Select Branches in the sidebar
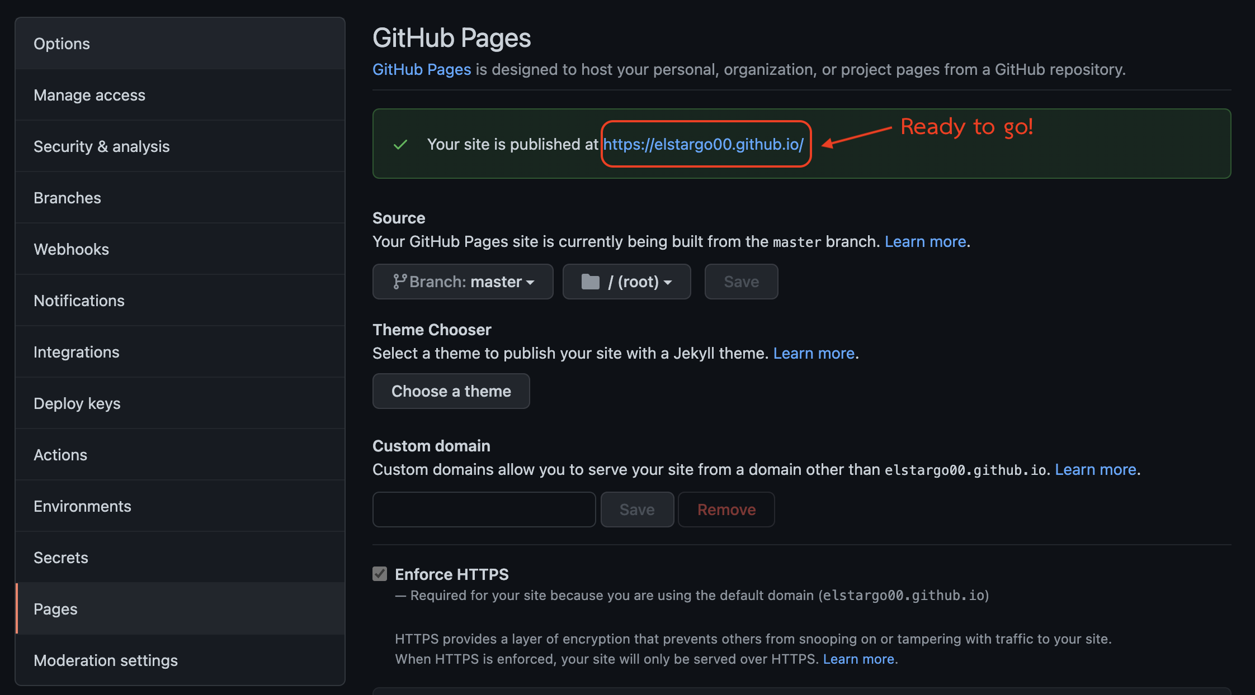The width and height of the screenshot is (1255, 695). click(67, 198)
